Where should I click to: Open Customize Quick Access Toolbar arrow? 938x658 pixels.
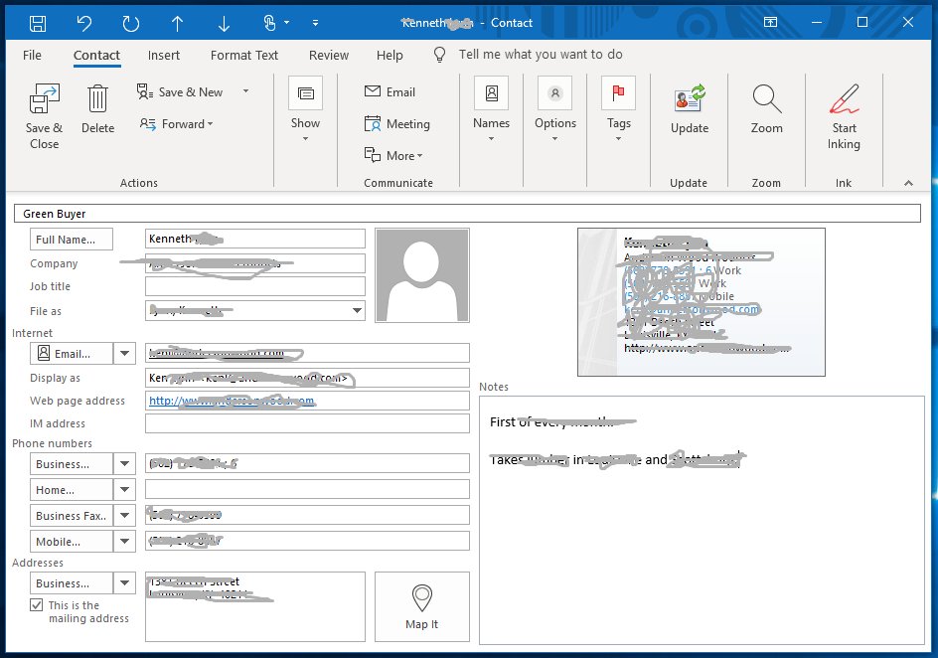(315, 23)
